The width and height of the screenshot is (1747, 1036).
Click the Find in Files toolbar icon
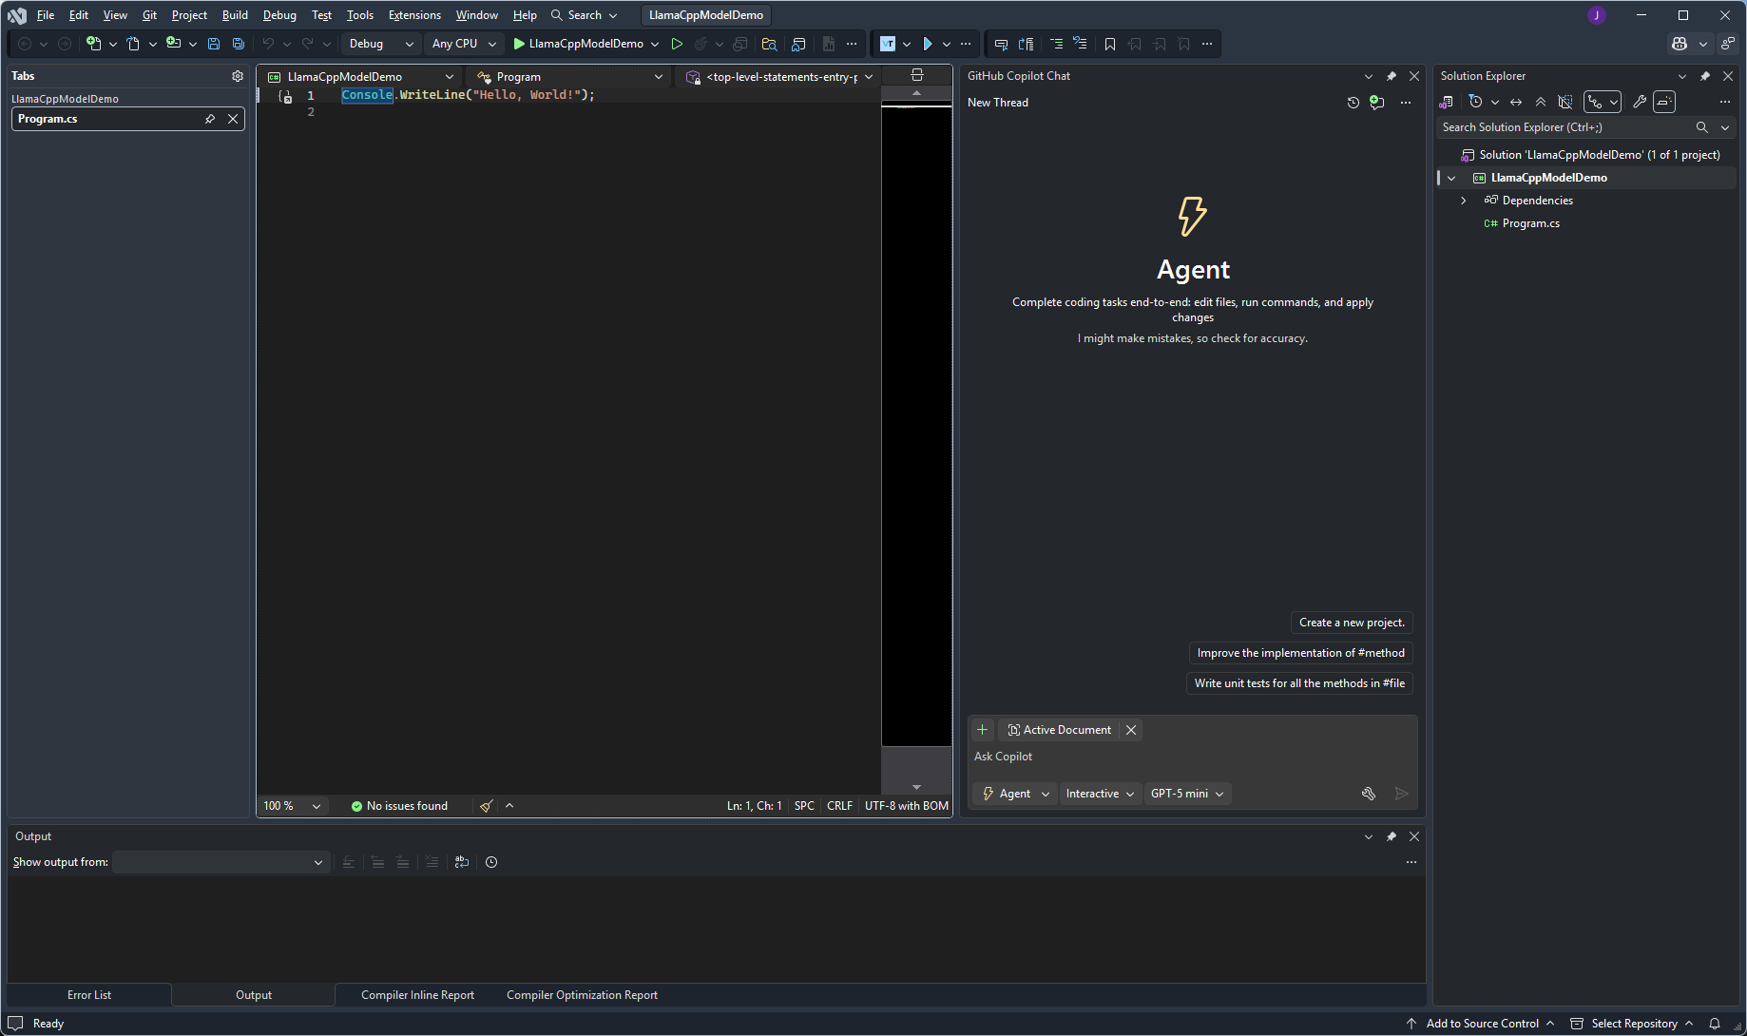[770, 44]
